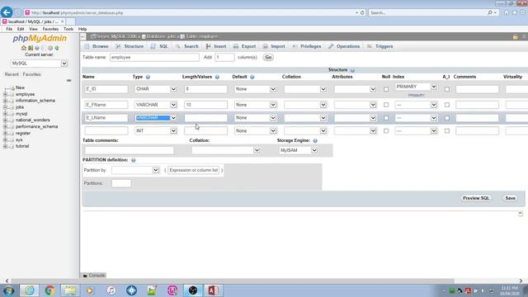Screen dimensions: 528x297
Task: Toggle Null checkbox for E_ID row
Action: (x=386, y=89)
